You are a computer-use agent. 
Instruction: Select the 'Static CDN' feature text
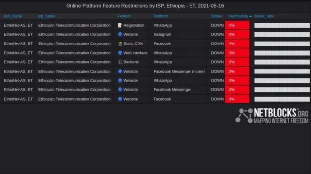pyautogui.click(x=133, y=44)
